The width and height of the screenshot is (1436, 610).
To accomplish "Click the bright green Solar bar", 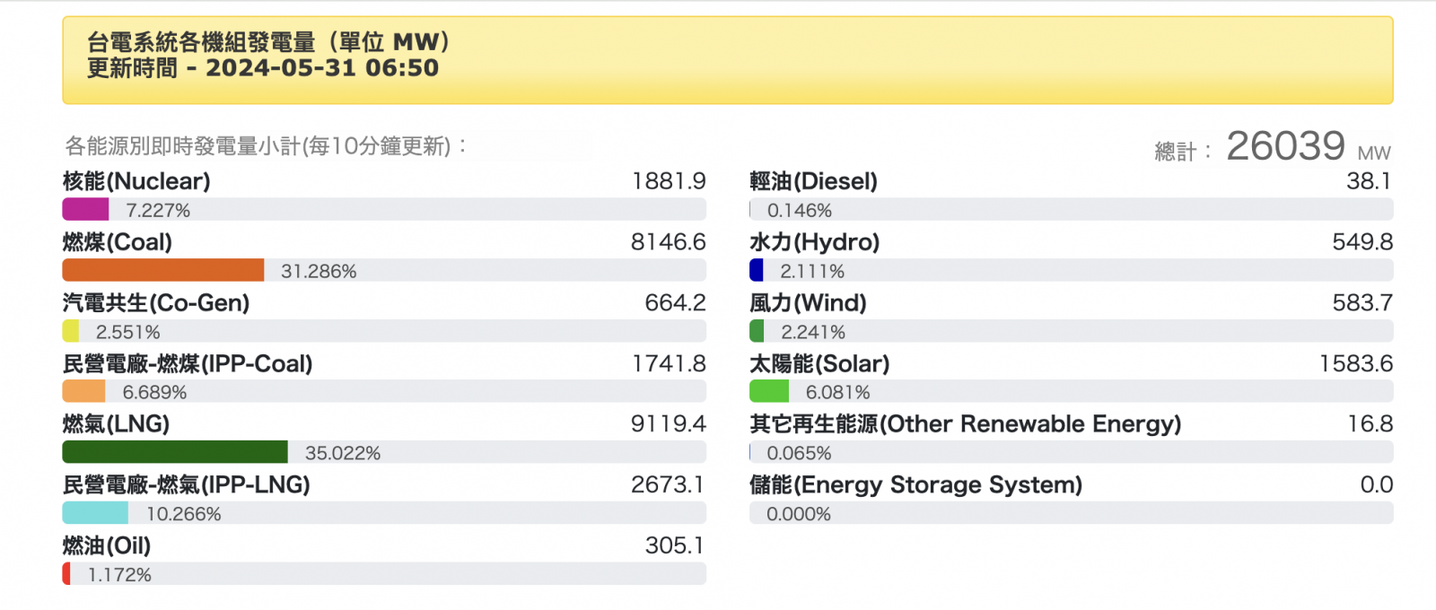I will tap(769, 392).
